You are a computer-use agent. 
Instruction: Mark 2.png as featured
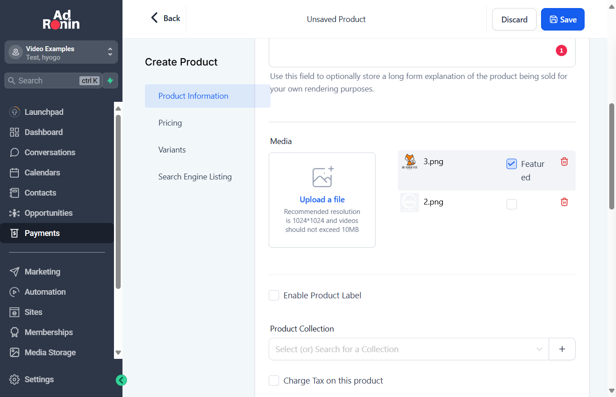pyautogui.click(x=511, y=205)
